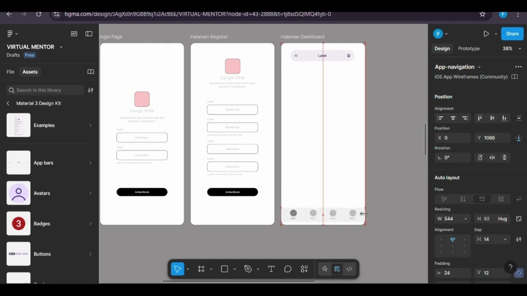The height and width of the screenshot is (296, 527).
Task: Select the Frame tool
Action: coord(201,269)
